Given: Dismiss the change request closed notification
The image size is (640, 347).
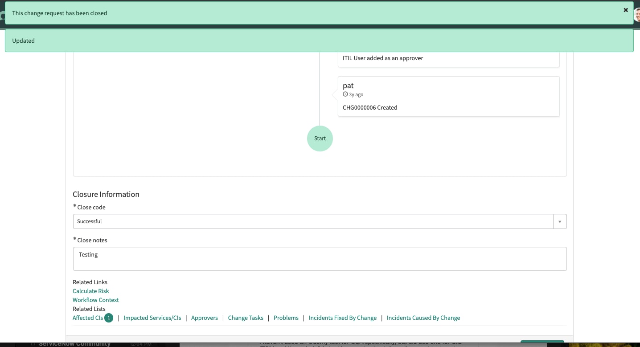Looking at the screenshot, I should [x=626, y=10].
